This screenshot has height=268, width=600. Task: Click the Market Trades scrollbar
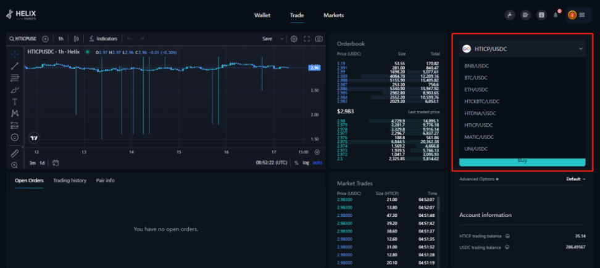click(x=438, y=203)
